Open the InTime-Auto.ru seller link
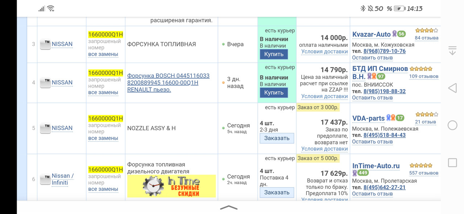The image size is (464, 214). [376, 166]
